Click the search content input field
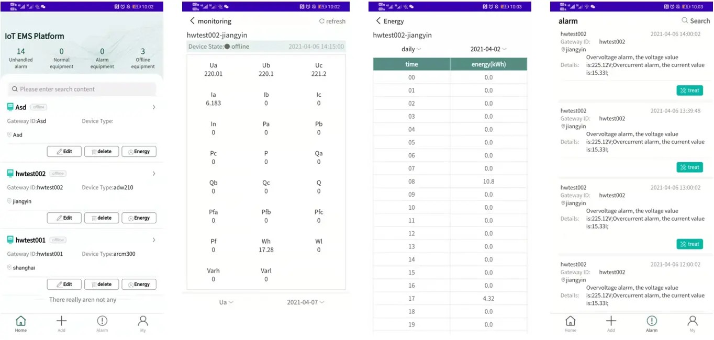 [82, 89]
